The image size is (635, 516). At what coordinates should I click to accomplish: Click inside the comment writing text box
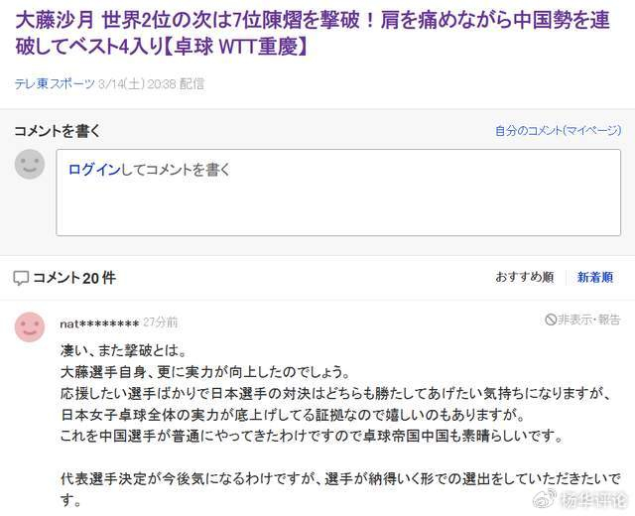pos(337,198)
